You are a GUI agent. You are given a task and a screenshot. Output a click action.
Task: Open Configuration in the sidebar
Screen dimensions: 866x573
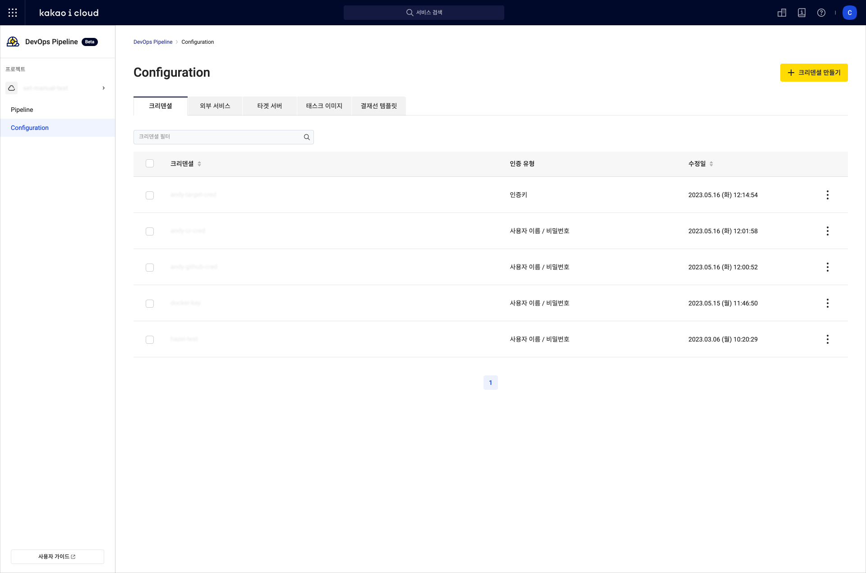(x=58, y=128)
